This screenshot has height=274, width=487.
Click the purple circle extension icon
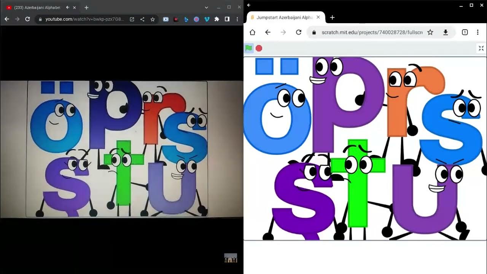click(196, 19)
